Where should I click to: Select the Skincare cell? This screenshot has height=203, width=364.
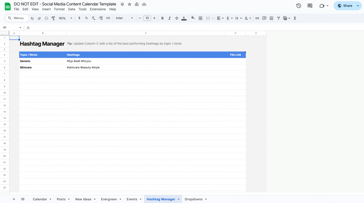[43, 68]
